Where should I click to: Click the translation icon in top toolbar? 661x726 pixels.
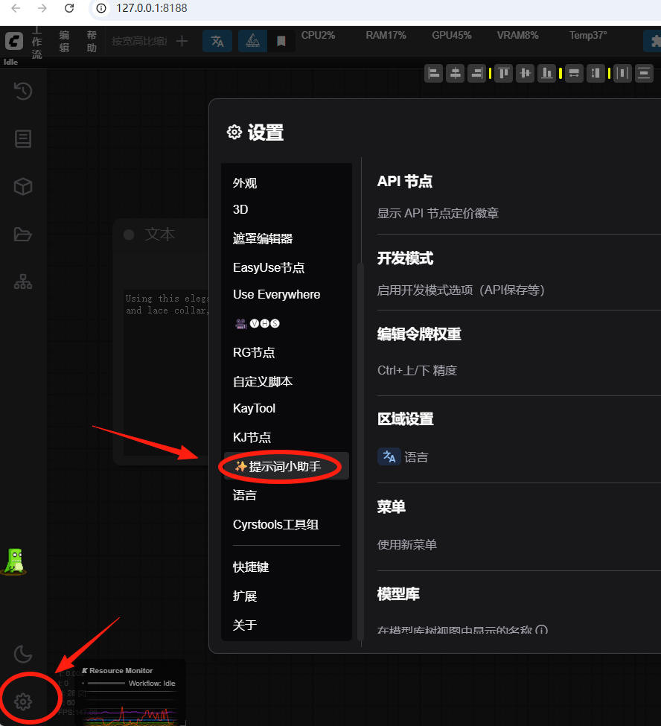pos(217,42)
